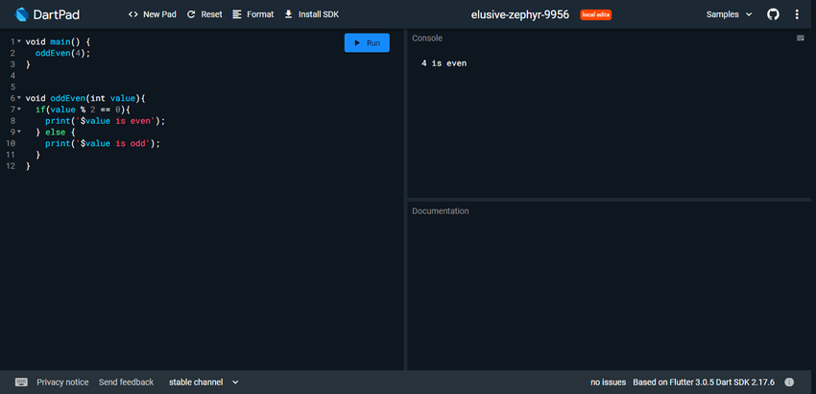
Task: Collapse the if block fold arrow on line 7
Action: [x=19, y=110]
